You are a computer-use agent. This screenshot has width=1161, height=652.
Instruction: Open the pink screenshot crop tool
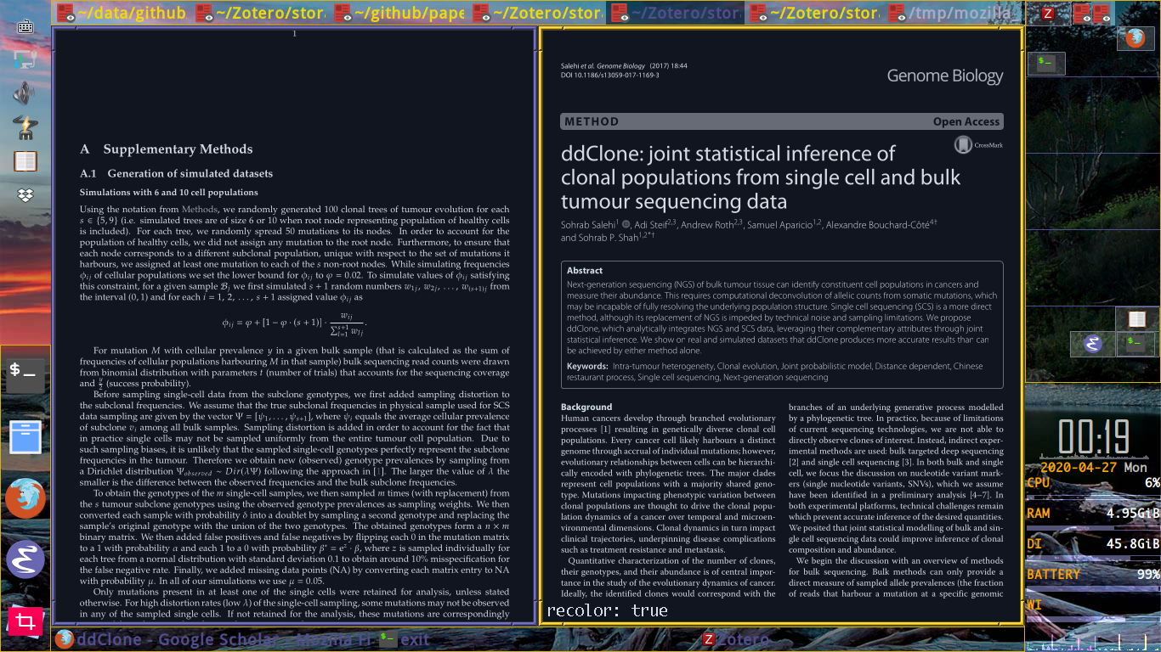25,622
